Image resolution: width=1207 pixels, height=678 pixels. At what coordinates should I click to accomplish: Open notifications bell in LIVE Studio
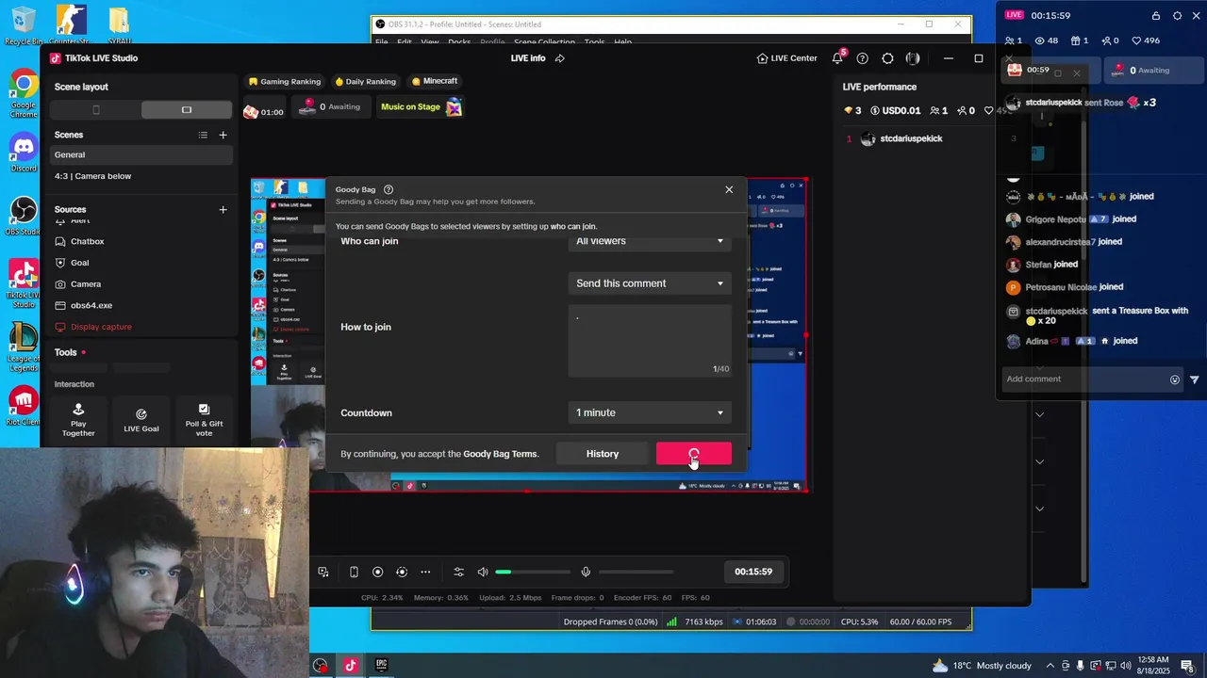[x=837, y=58]
